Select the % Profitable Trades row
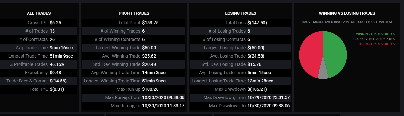This screenshot has width=404, height=116. [x=39, y=65]
